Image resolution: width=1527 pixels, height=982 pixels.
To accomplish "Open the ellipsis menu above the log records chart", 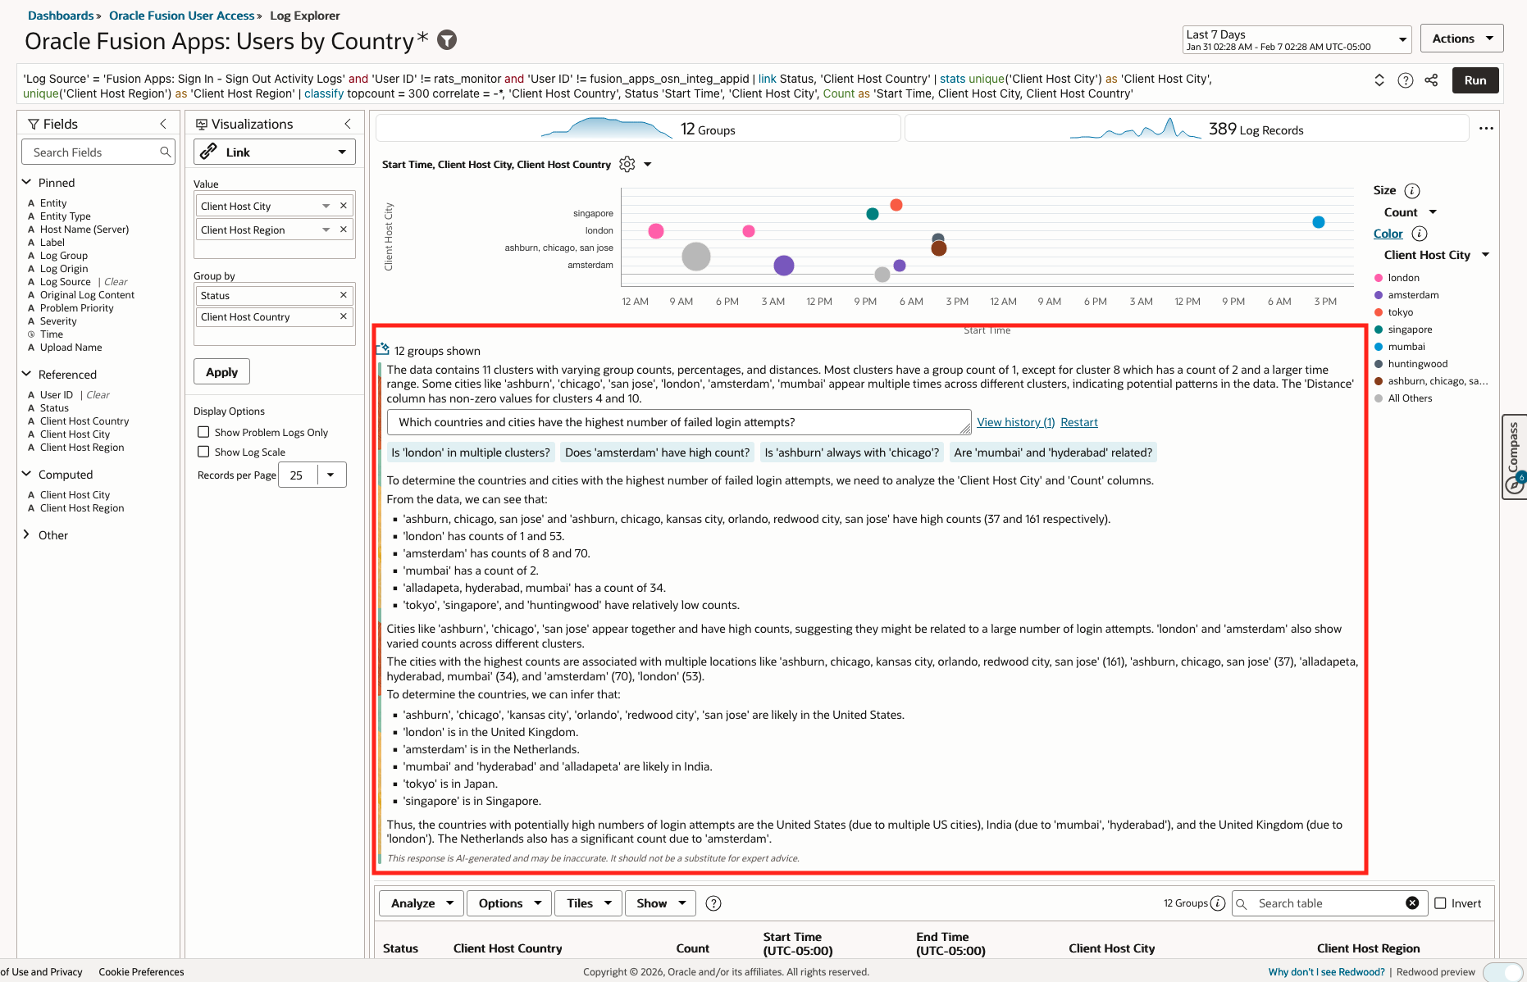I will tap(1487, 128).
